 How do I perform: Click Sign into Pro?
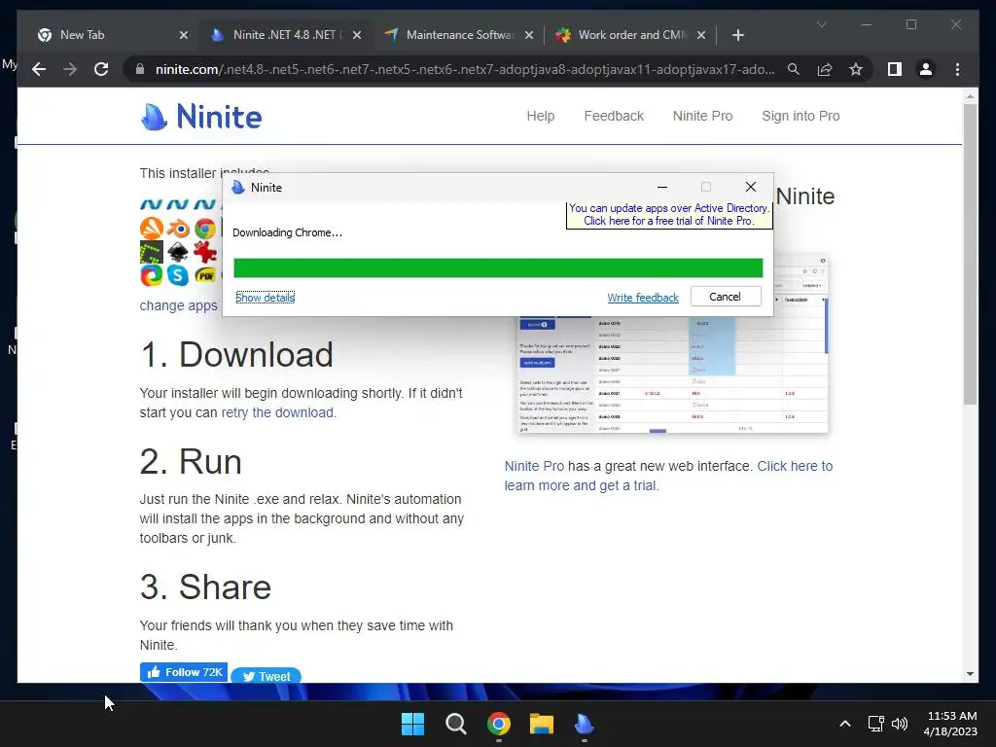click(x=800, y=117)
